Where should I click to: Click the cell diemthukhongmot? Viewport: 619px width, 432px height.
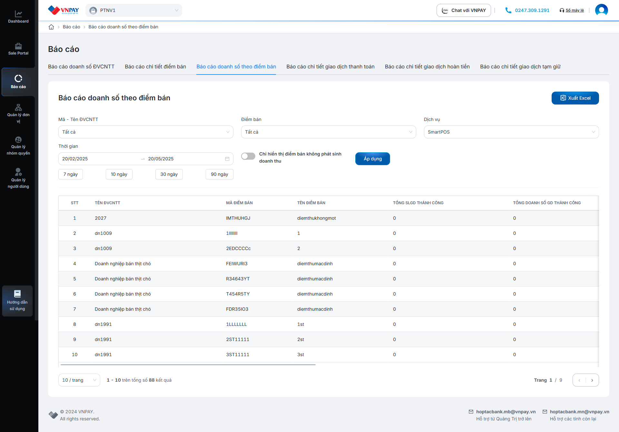[317, 218]
